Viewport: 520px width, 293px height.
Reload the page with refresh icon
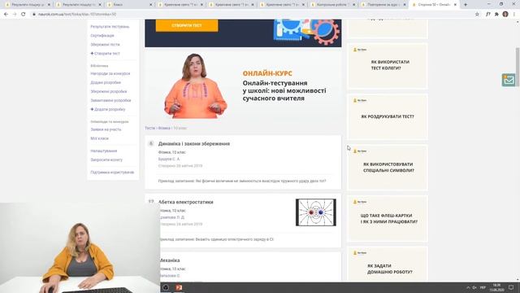coord(24,15)
